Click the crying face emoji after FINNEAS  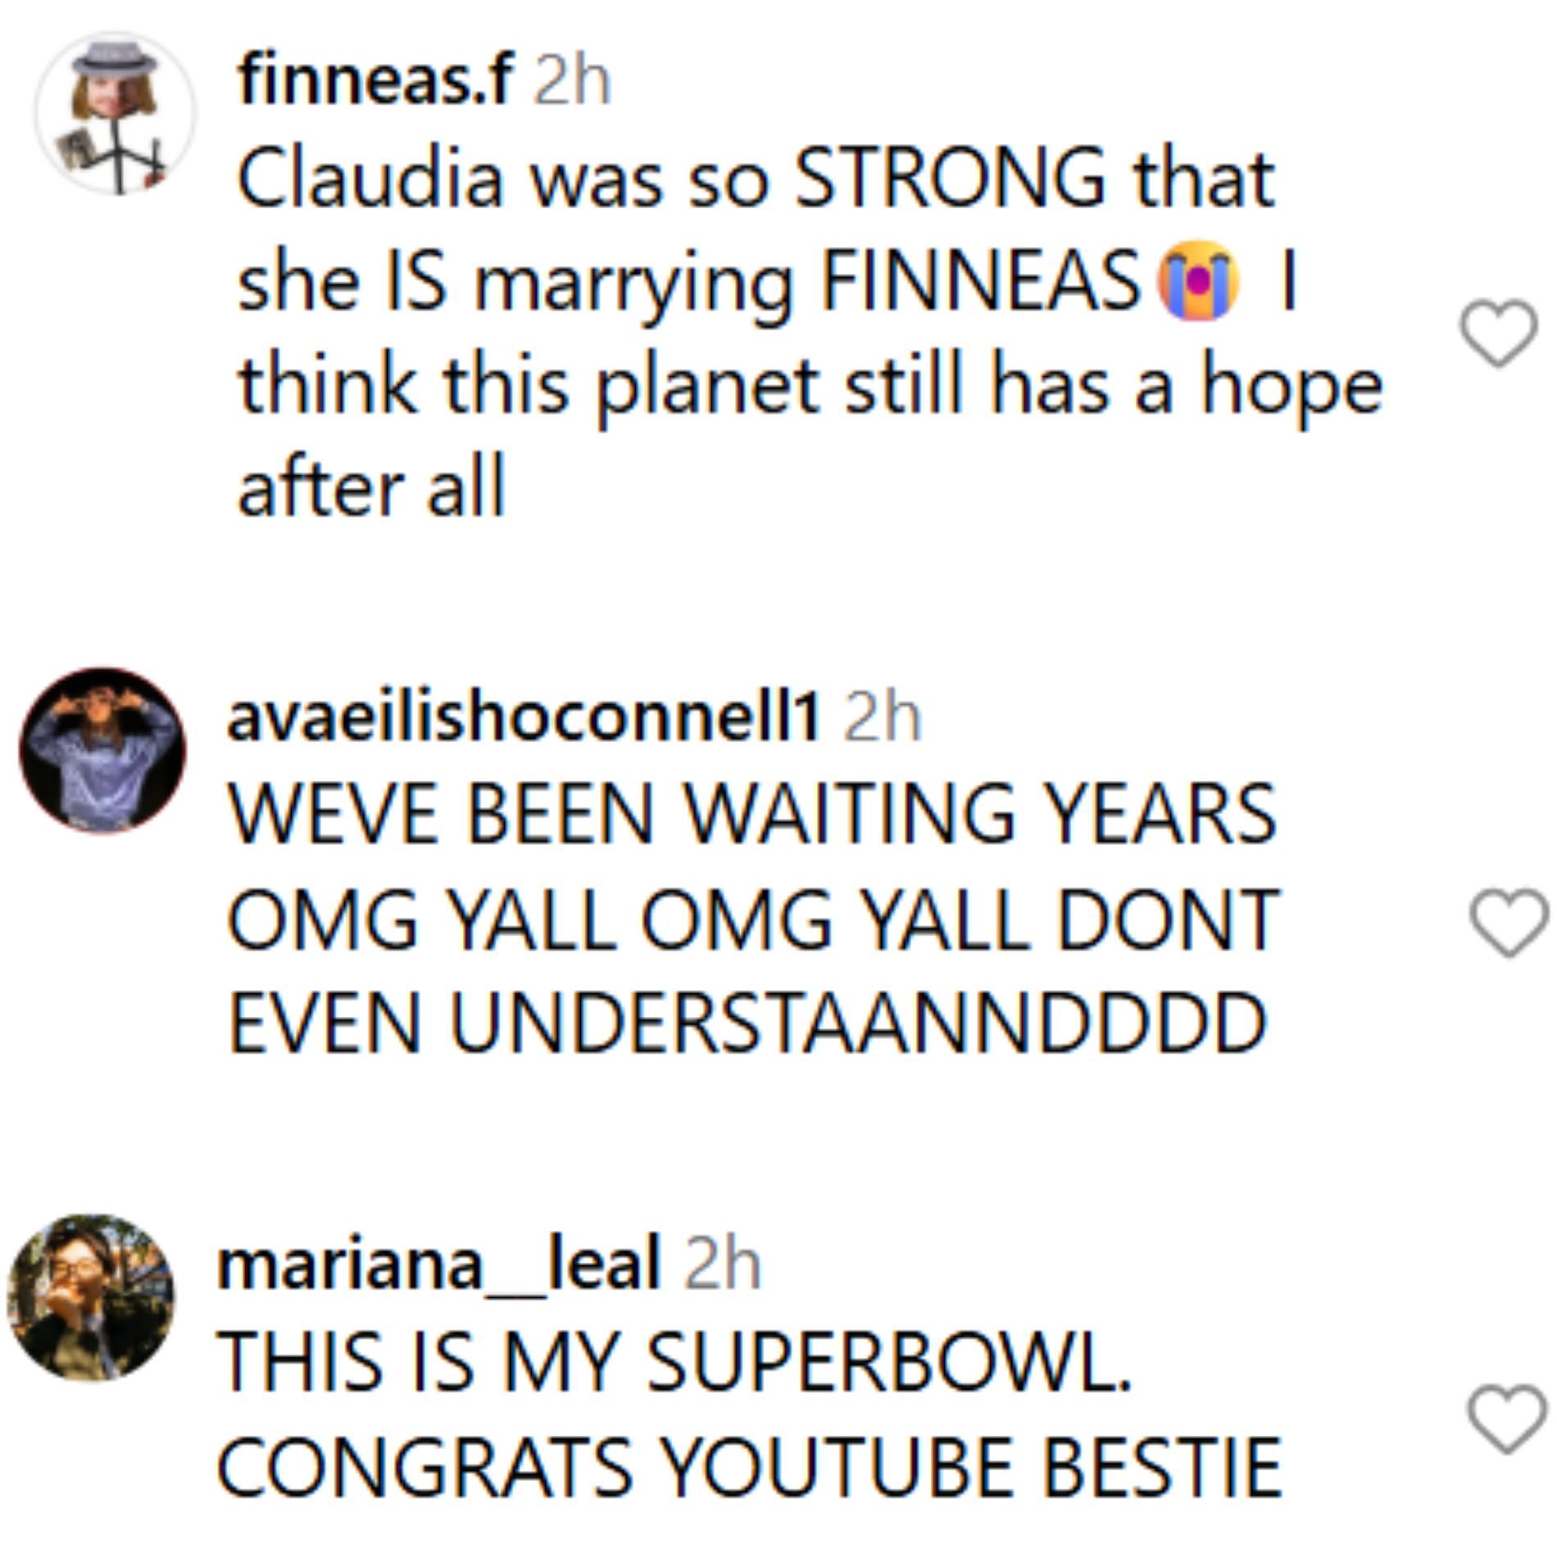pos(1196,280)
